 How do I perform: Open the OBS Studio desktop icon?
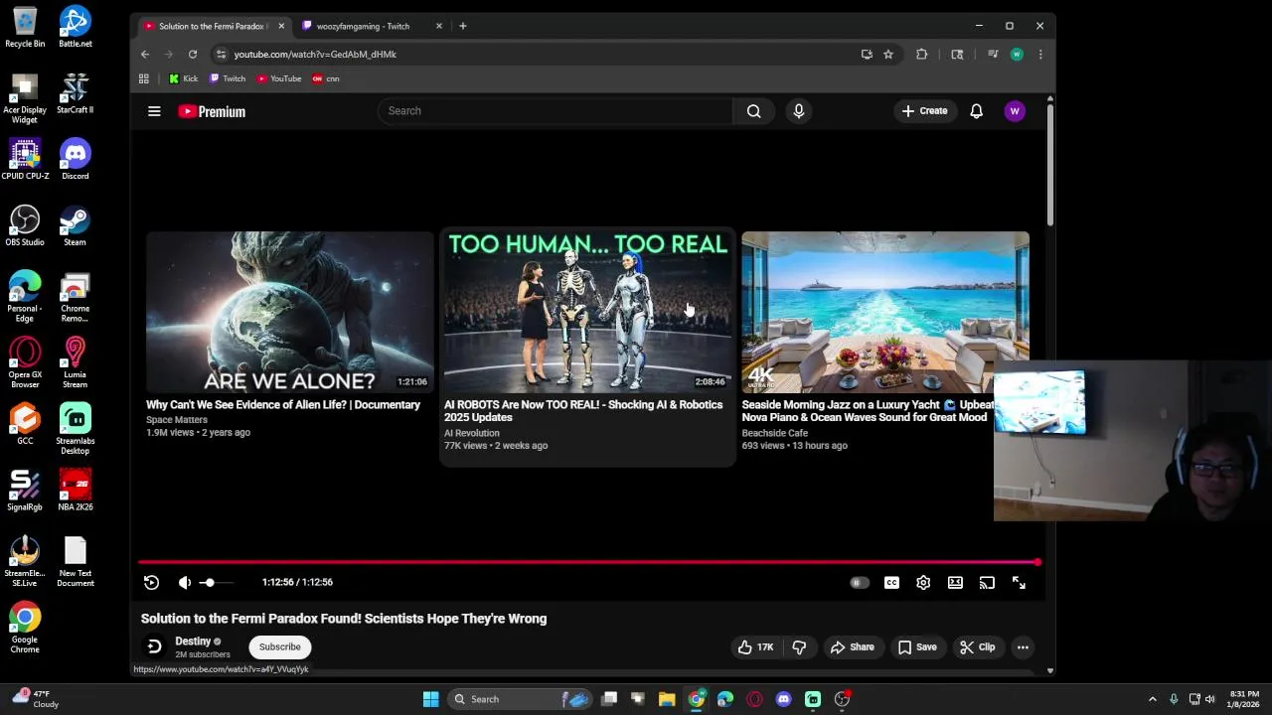[25, 225]
